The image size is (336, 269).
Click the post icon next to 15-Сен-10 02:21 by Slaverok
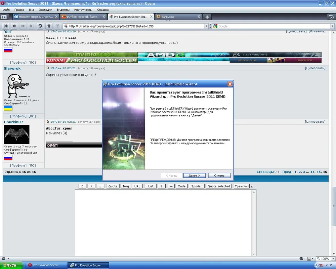pyautogui.click(x=48, y=68)
